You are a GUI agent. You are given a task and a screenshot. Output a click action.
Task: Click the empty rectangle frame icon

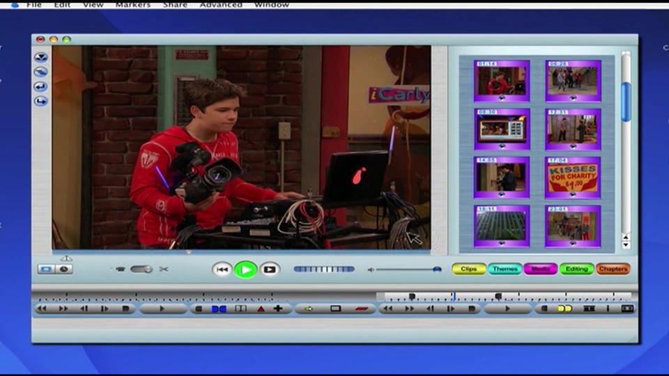(335, 308)
